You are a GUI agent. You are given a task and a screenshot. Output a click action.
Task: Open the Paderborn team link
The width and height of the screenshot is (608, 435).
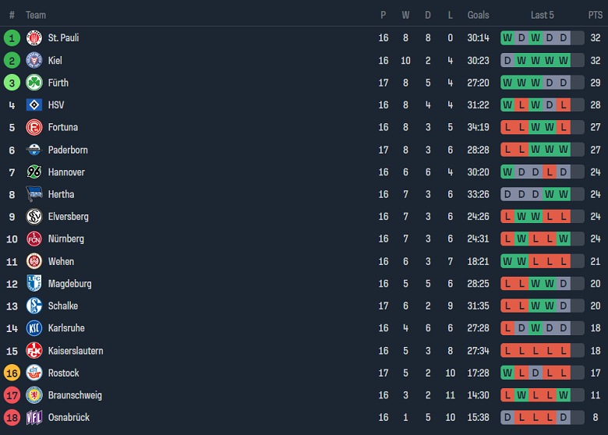(x=68, y=150)
